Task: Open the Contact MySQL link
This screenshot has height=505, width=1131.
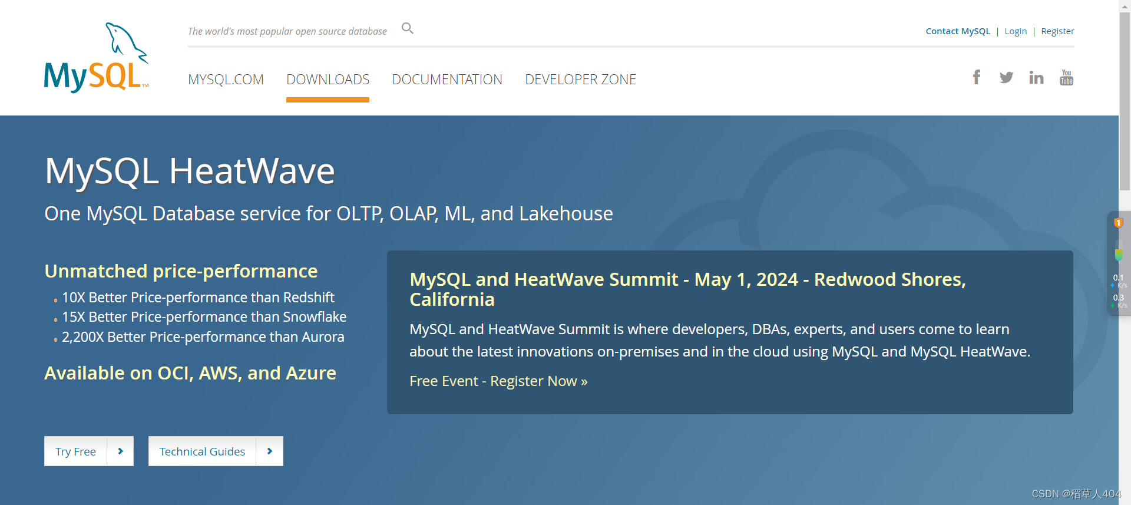Action: 958,31
